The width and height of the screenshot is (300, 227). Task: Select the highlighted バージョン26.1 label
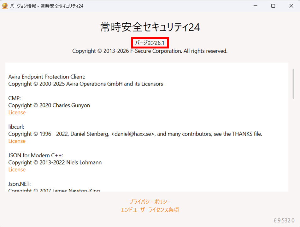click(x=150, y=43)
